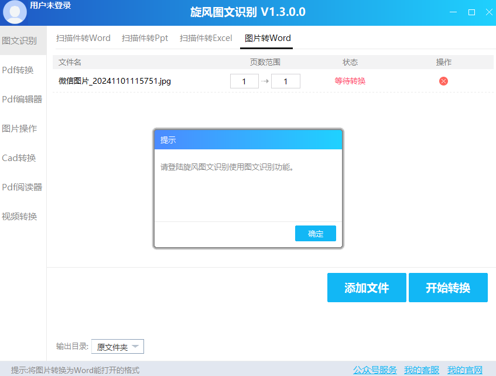
Task: Switch to 扫描件转Word tab
Action: [x=83, y=38]
